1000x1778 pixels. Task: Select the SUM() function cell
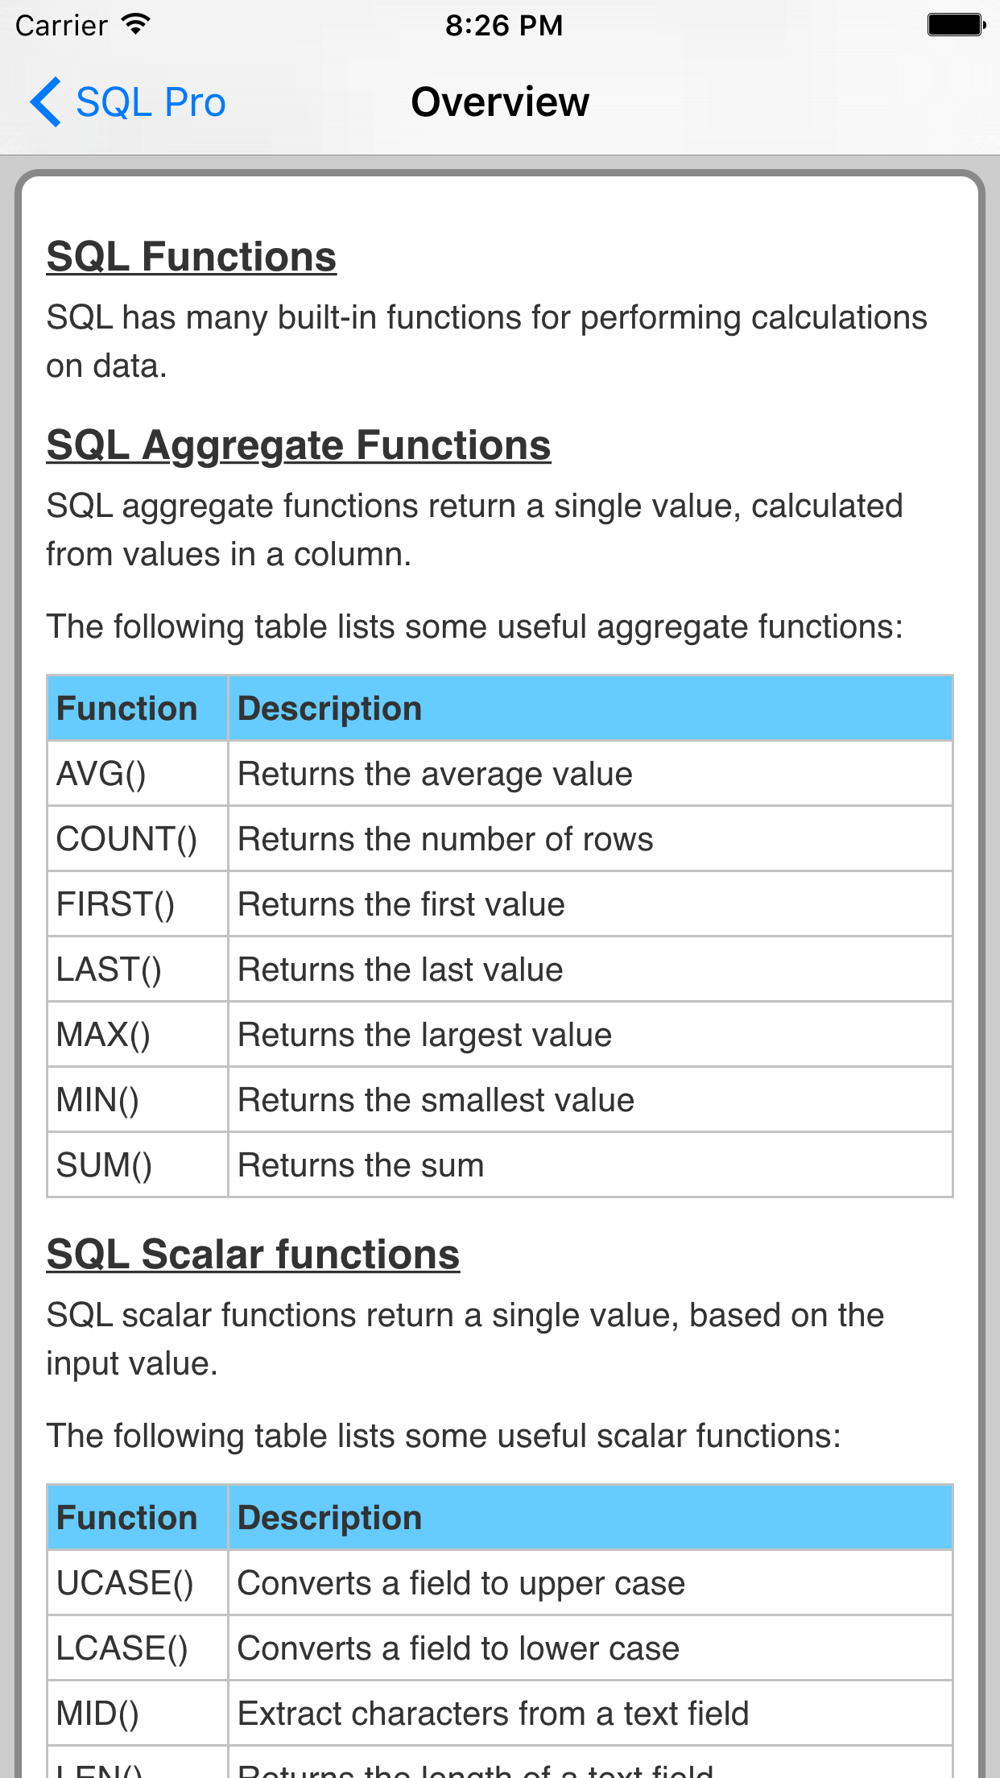pos(104,1165)
